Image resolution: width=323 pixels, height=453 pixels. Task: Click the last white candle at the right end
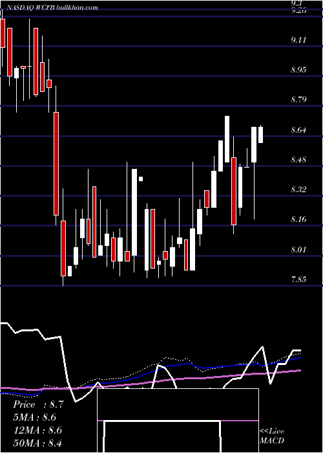pos(261,135)
